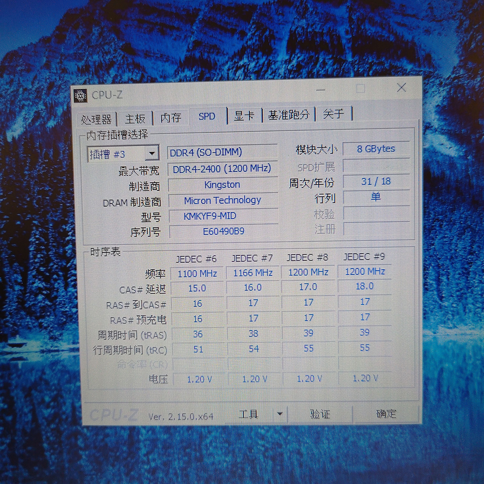Viewport: 484px width, 484px height.
Task: Switch to the 主板 tab
Action: coord(135,119)
